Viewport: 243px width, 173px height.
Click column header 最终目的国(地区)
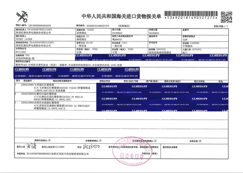172,81
